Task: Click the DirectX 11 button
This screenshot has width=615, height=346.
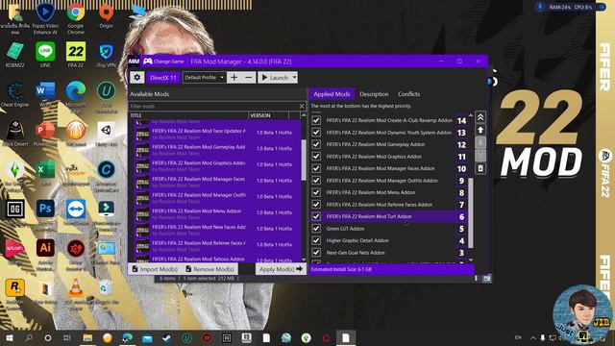Action: coord(163,77)
